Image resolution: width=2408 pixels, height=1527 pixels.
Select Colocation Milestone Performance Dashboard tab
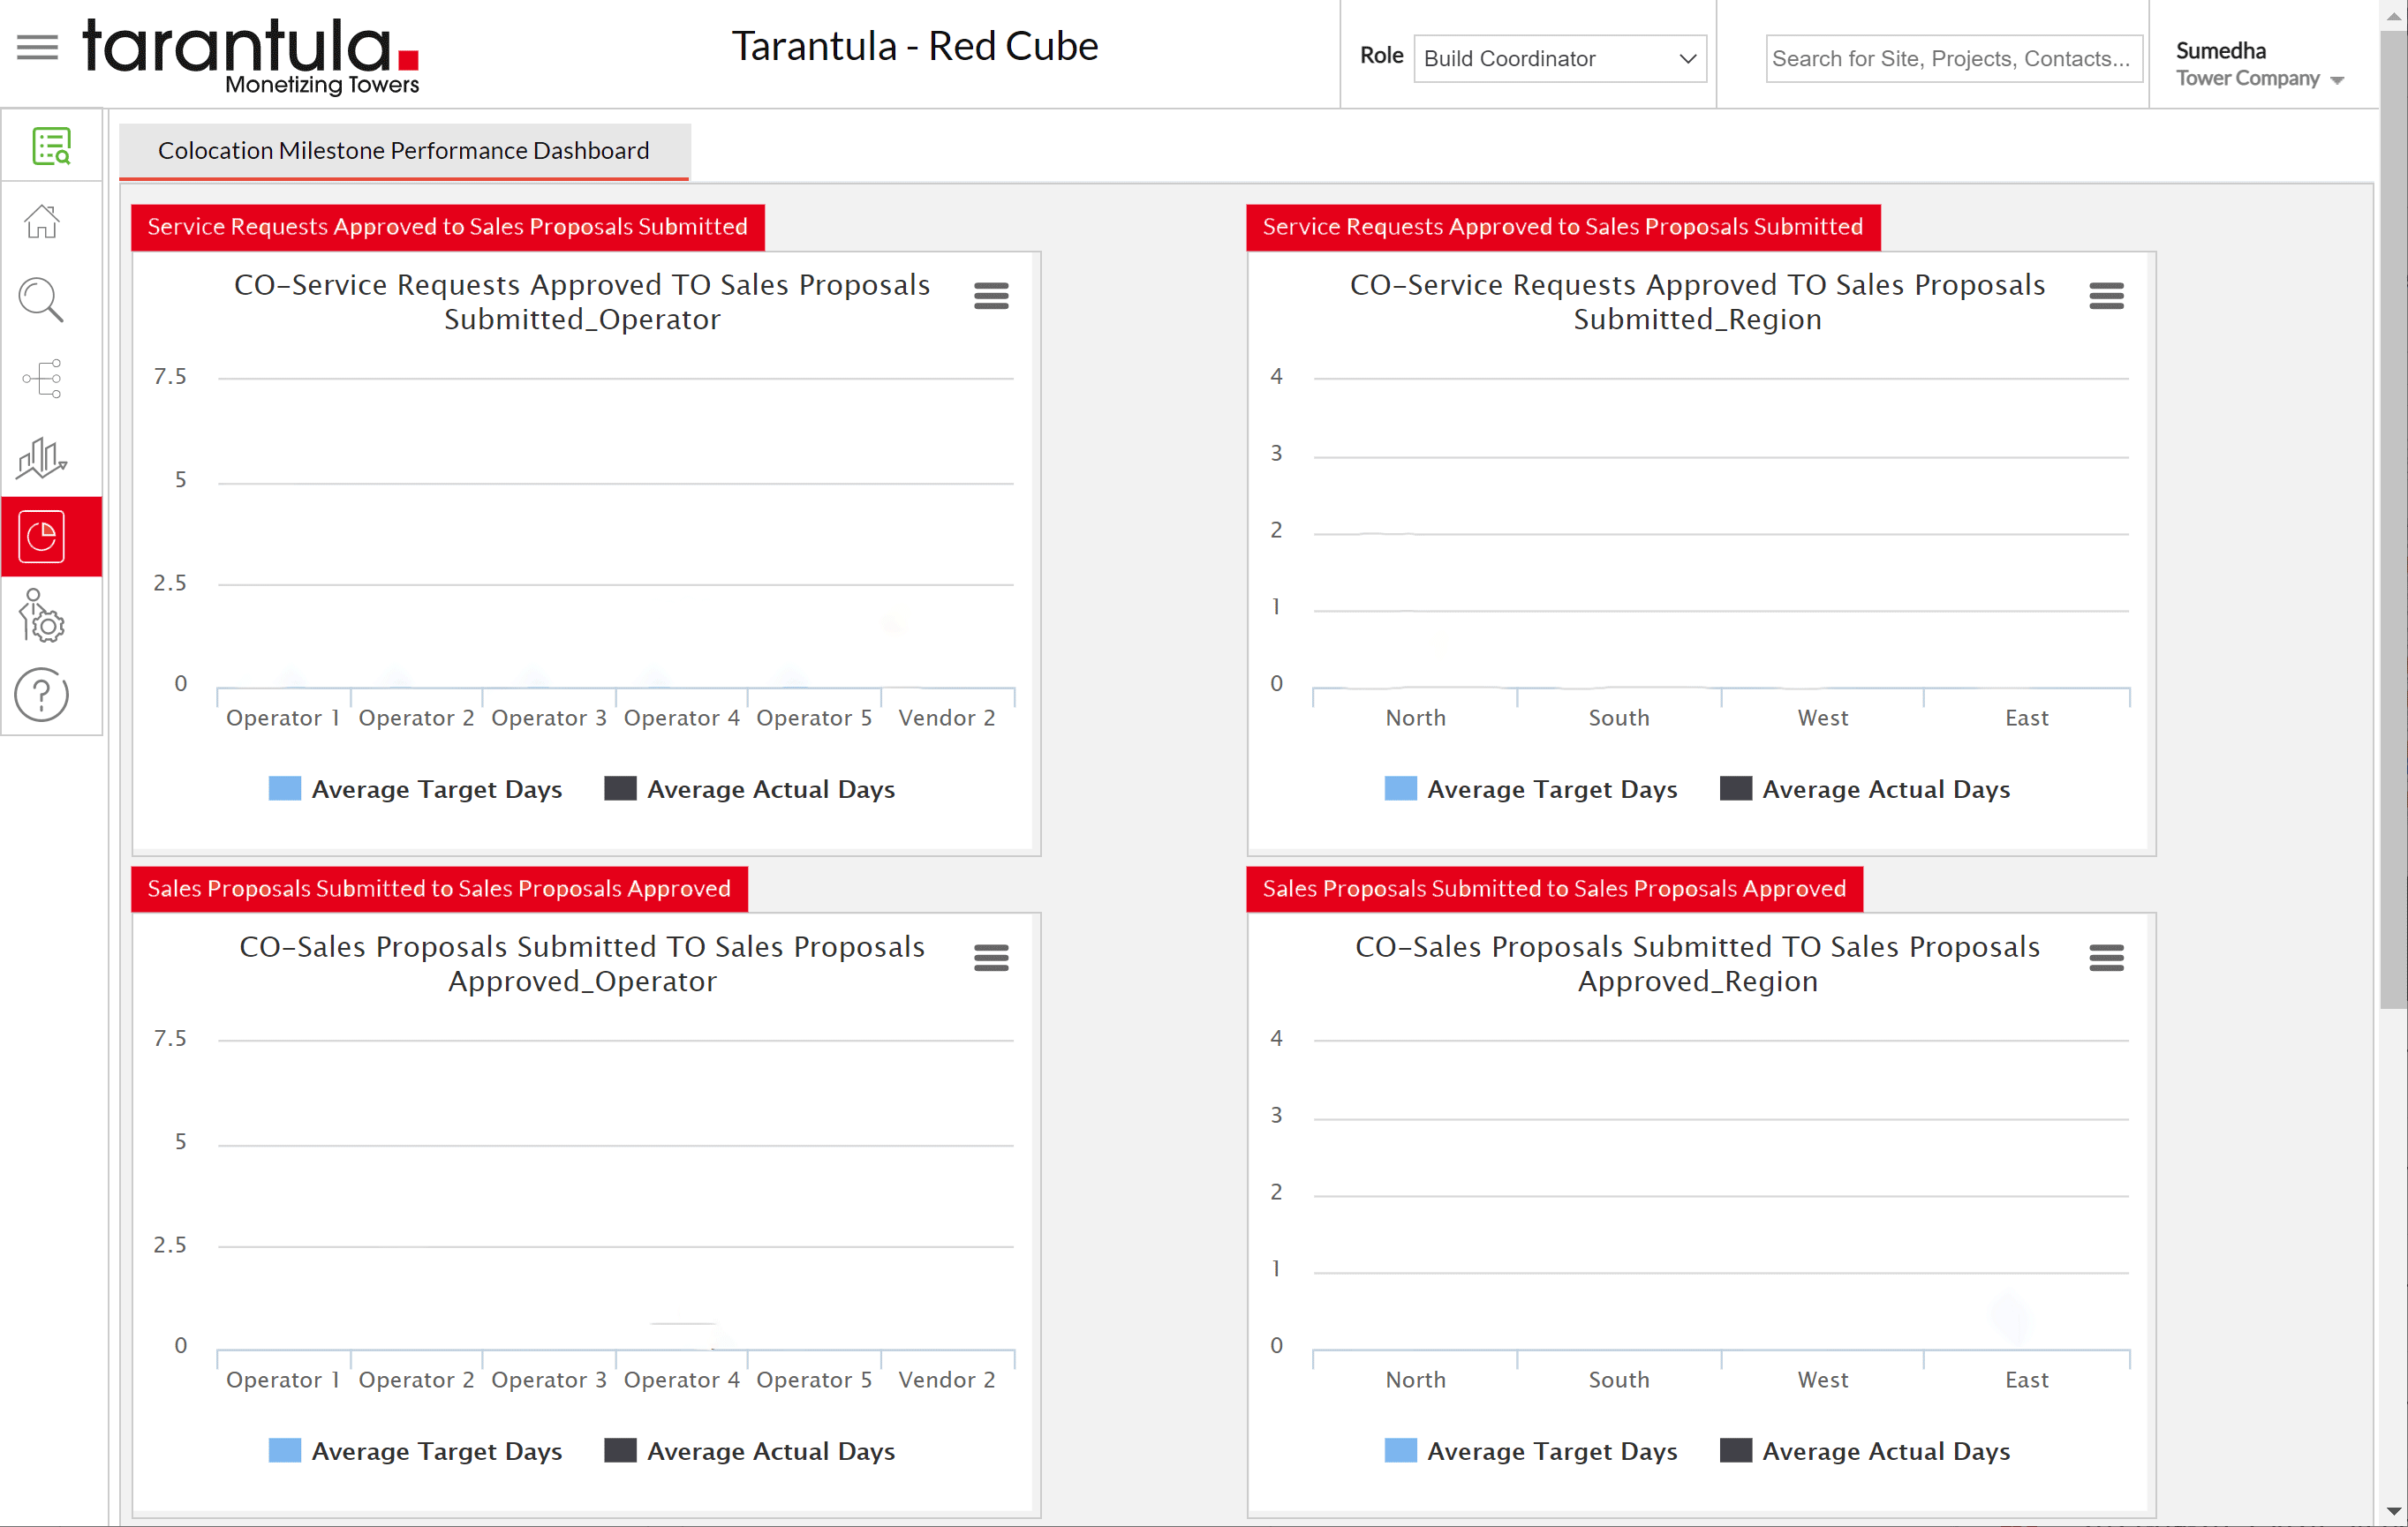tap(403, 151)
